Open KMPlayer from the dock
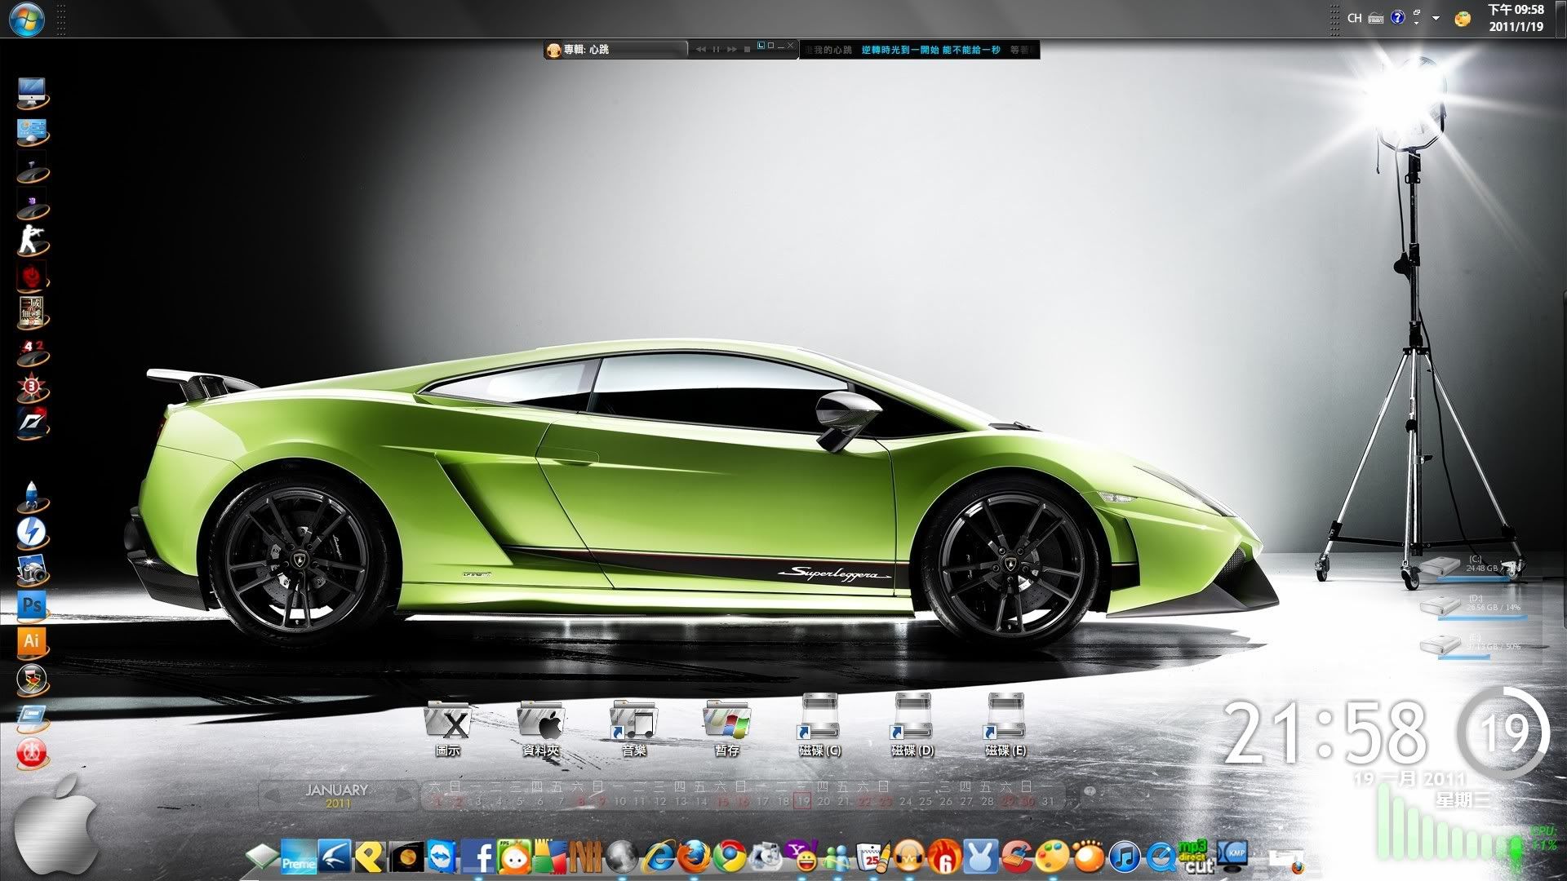 pyautogui.click(x=1232, y=857)
